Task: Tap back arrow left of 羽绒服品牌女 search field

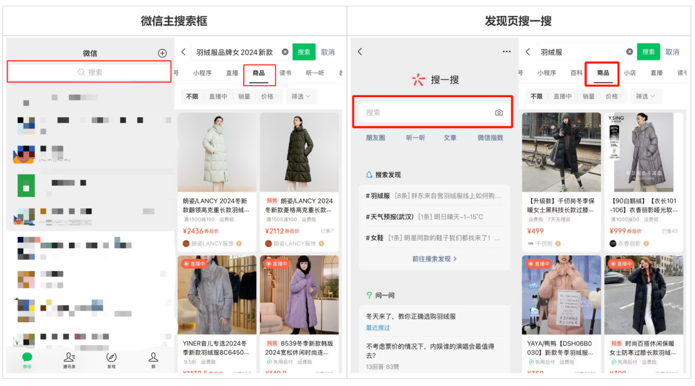Action: point(183,52)
